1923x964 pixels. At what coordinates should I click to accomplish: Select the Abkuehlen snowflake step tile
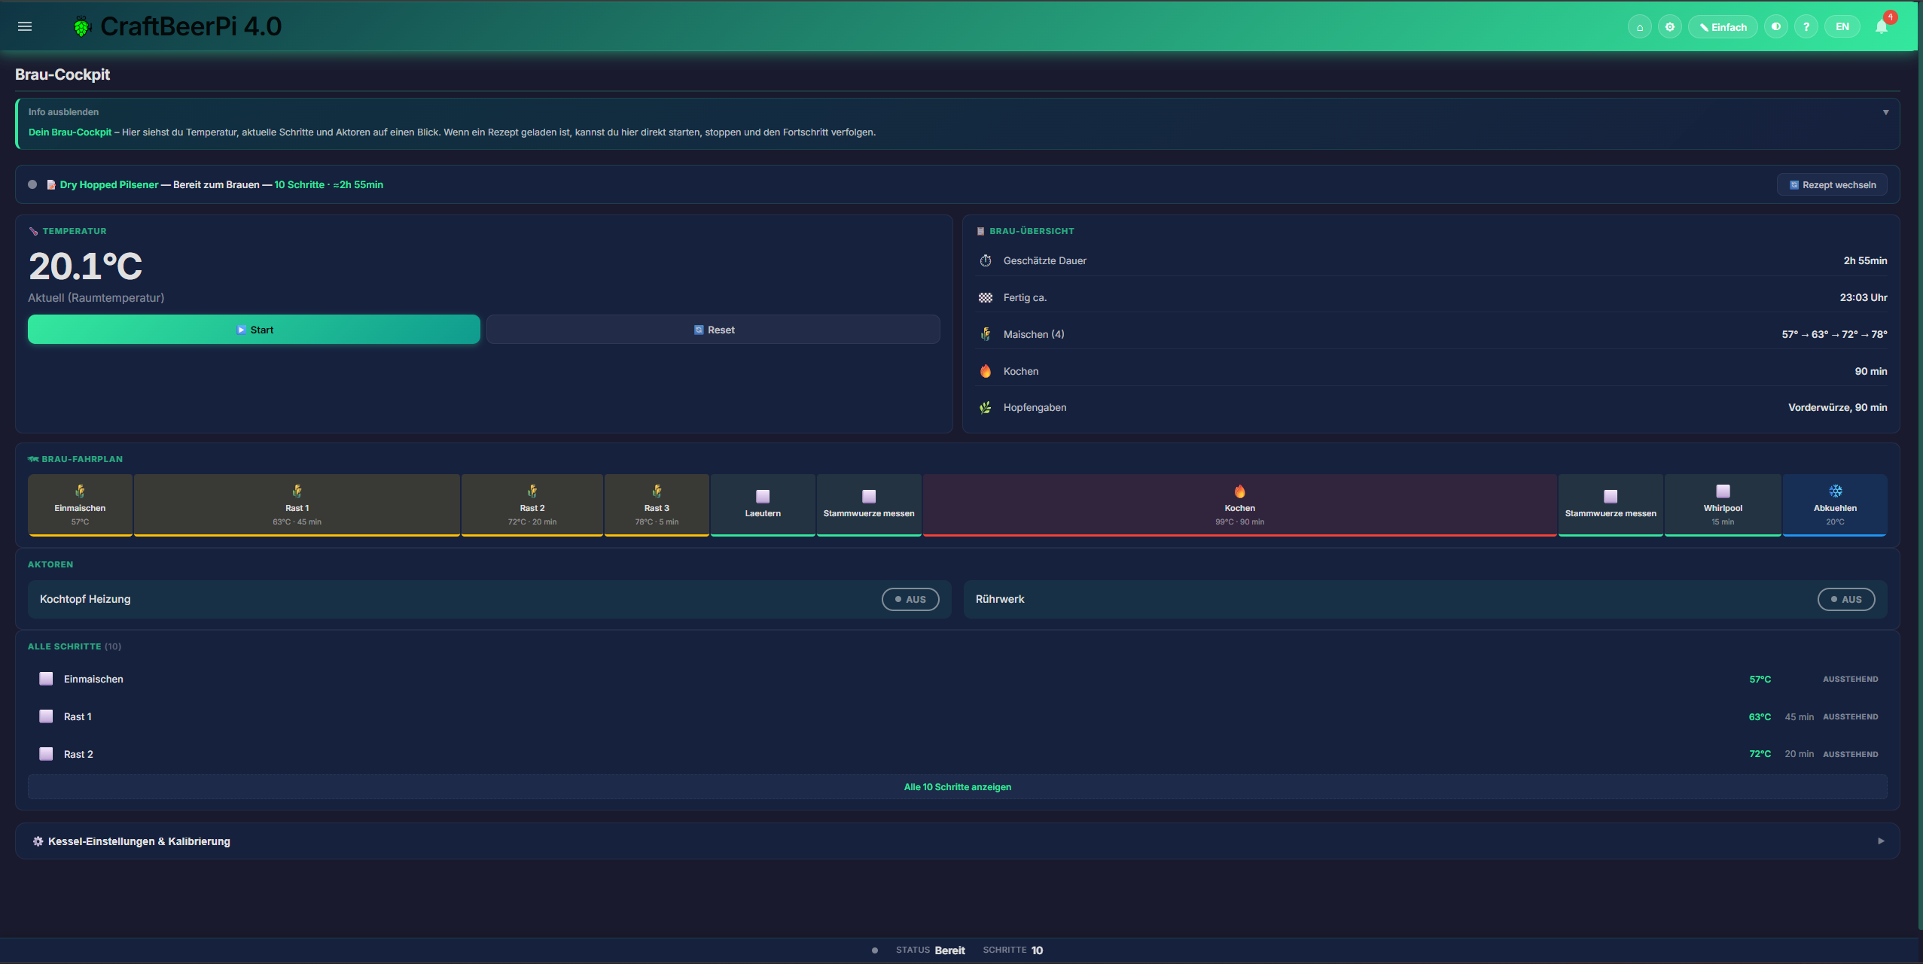tap(1834, 505)
